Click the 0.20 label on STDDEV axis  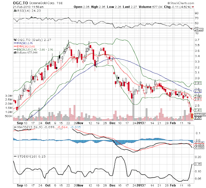click(198, 157)
